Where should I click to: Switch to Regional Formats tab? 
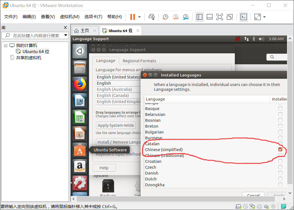139,61
